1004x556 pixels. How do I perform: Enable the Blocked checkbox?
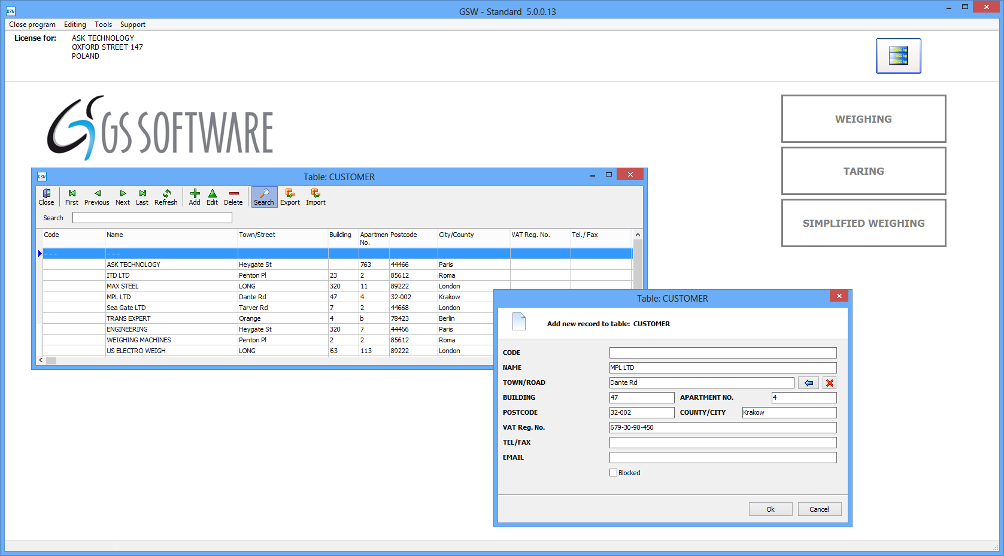click(613, 473)
